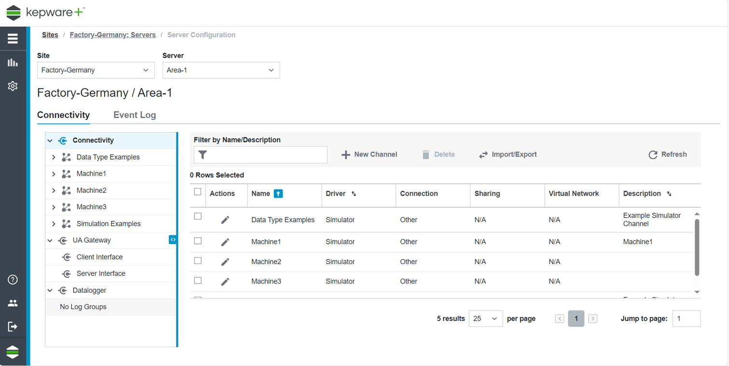Switch to the Connectivity tab
The height and width of the screenshot is (366, 729).
pos(63,115)
